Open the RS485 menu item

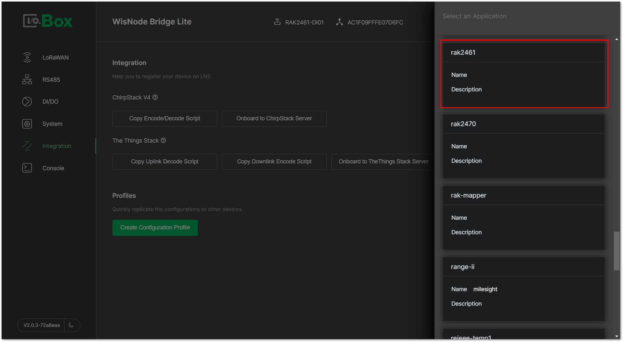51,79
